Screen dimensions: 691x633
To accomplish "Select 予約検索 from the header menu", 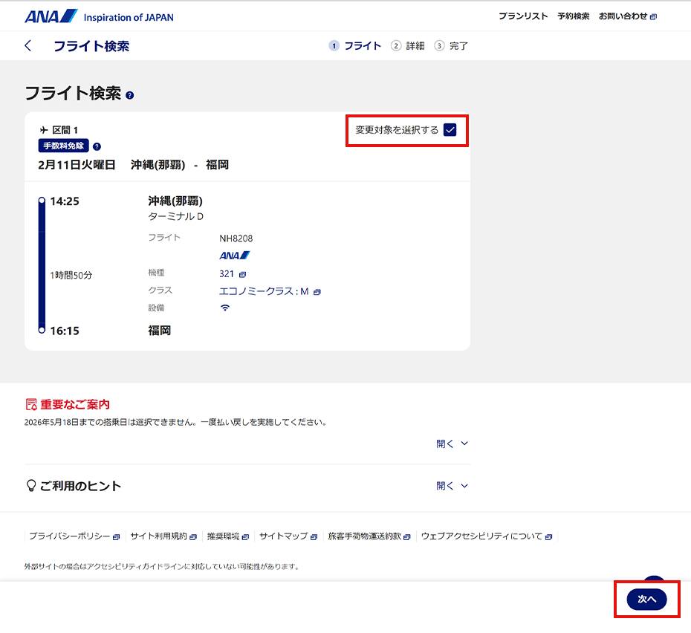I will [573, 15].
